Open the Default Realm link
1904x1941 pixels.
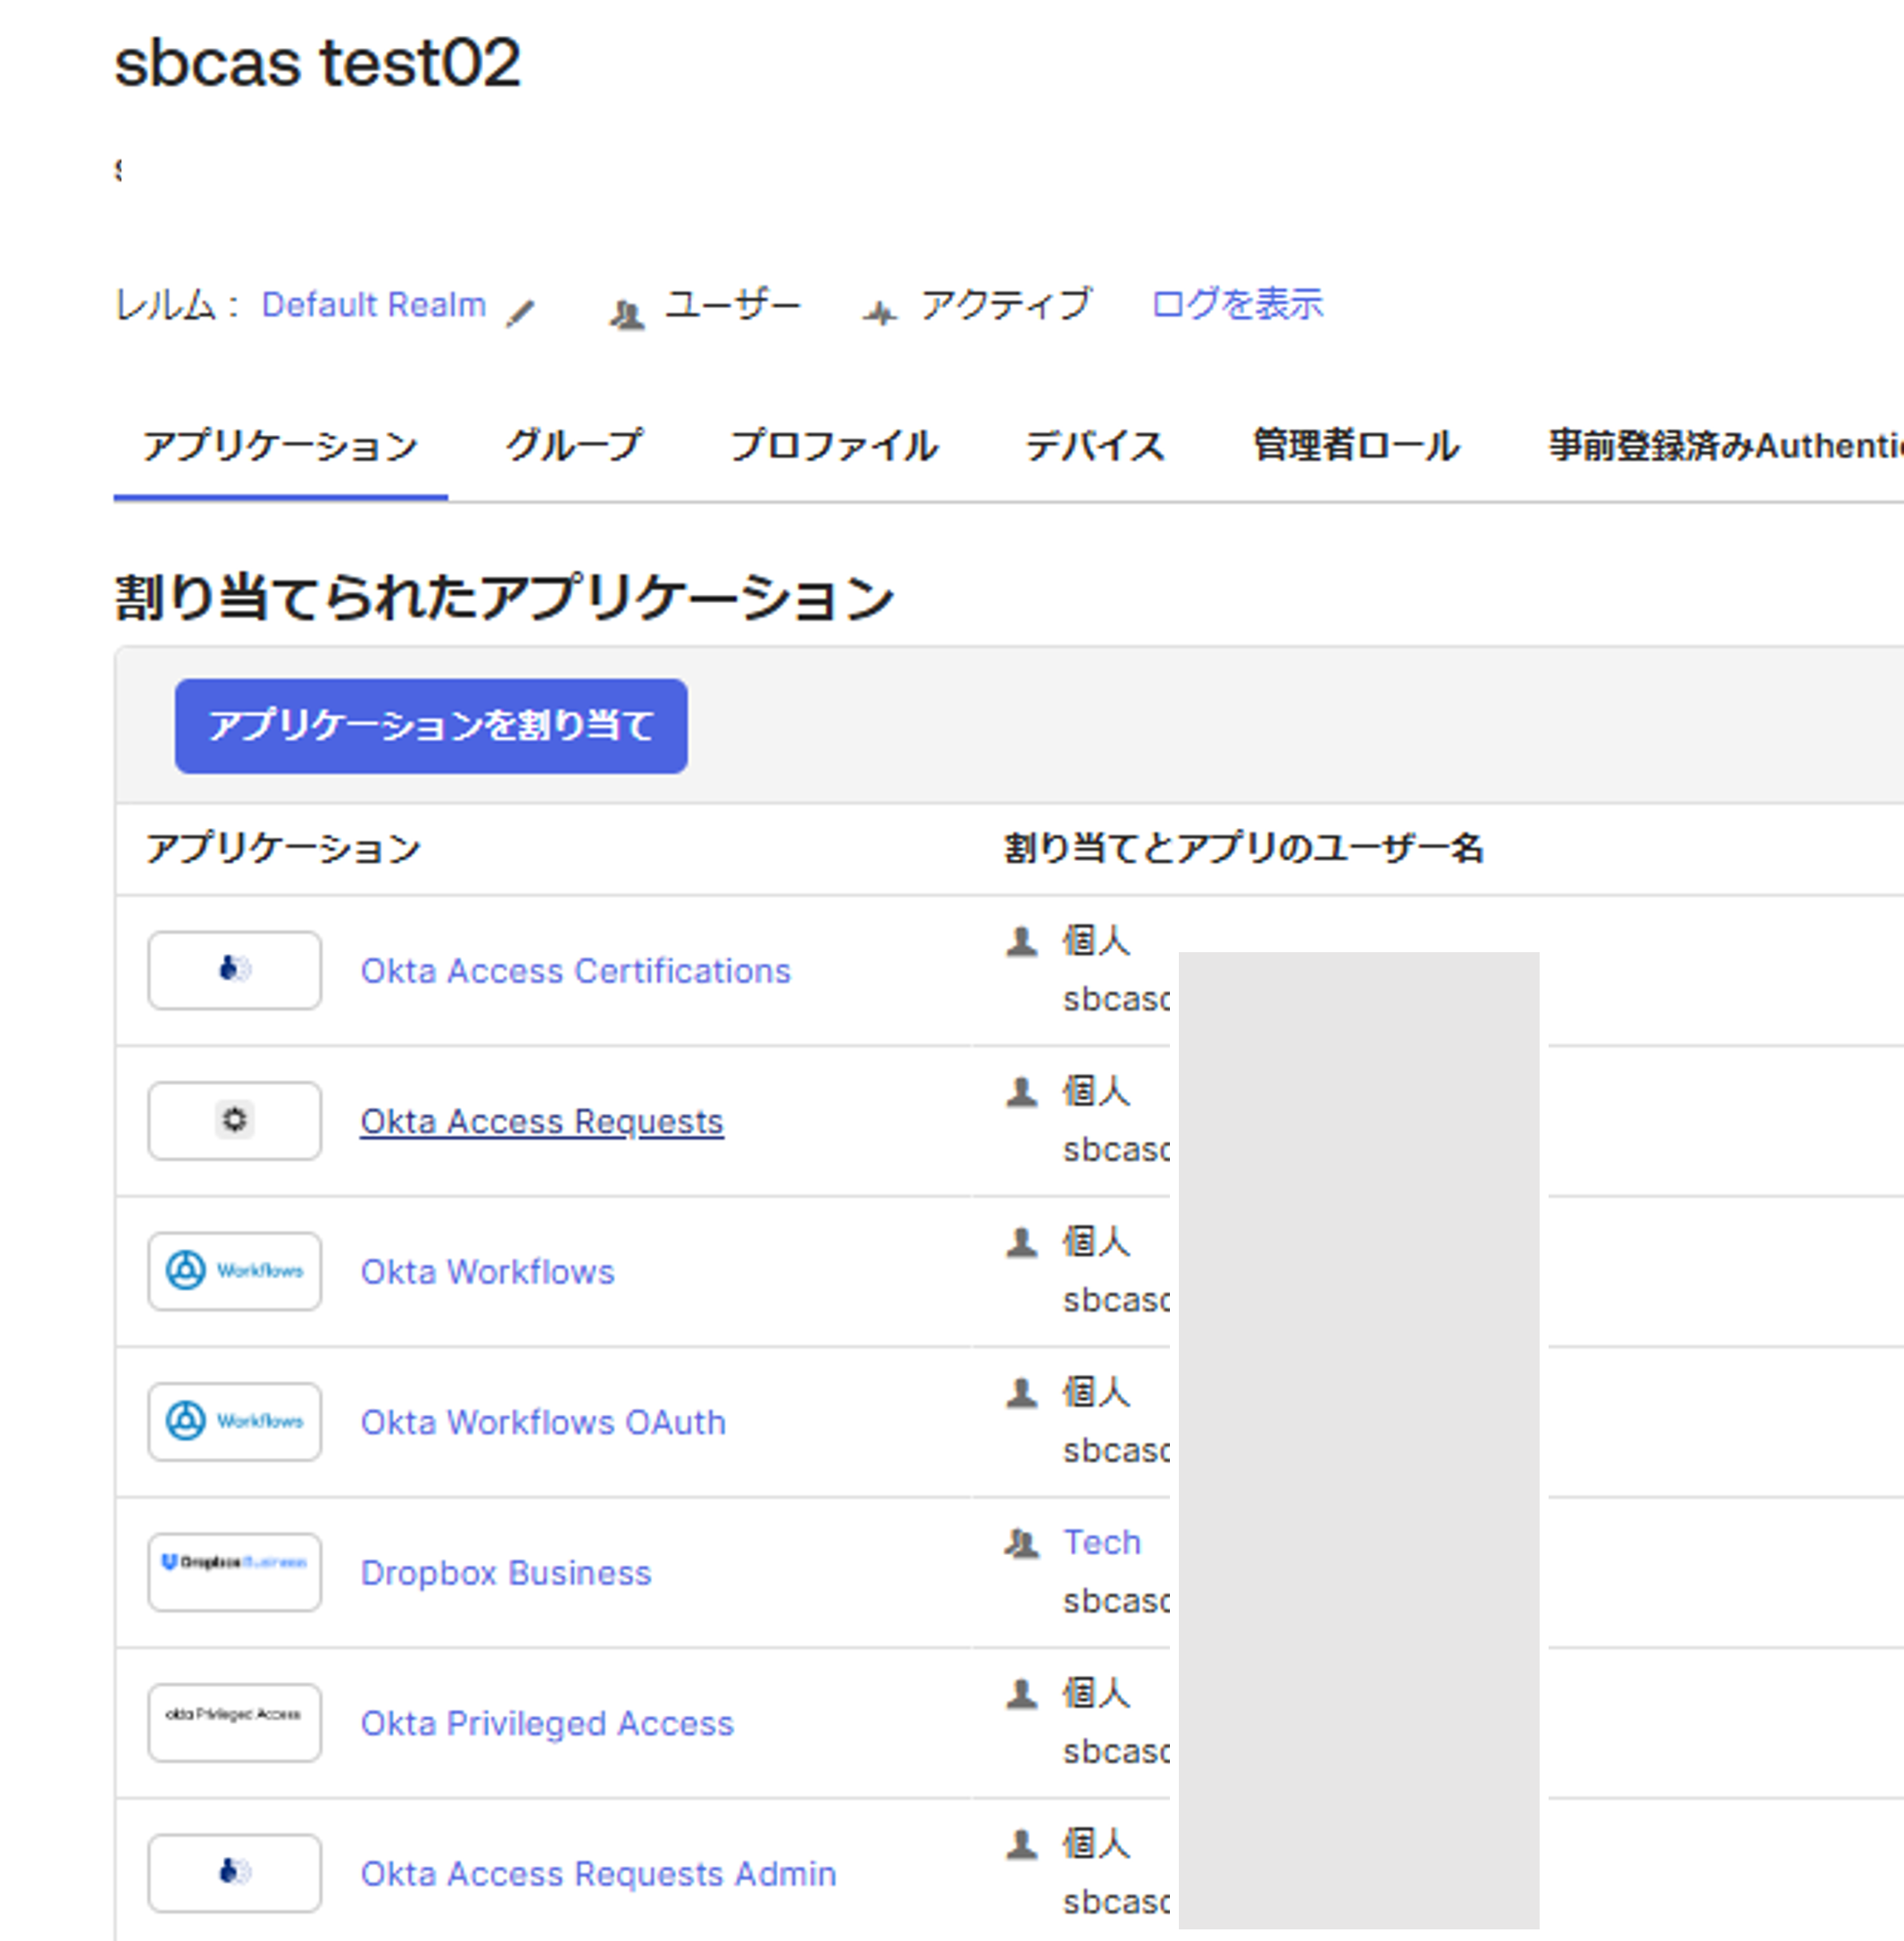[x=373, y=304]
